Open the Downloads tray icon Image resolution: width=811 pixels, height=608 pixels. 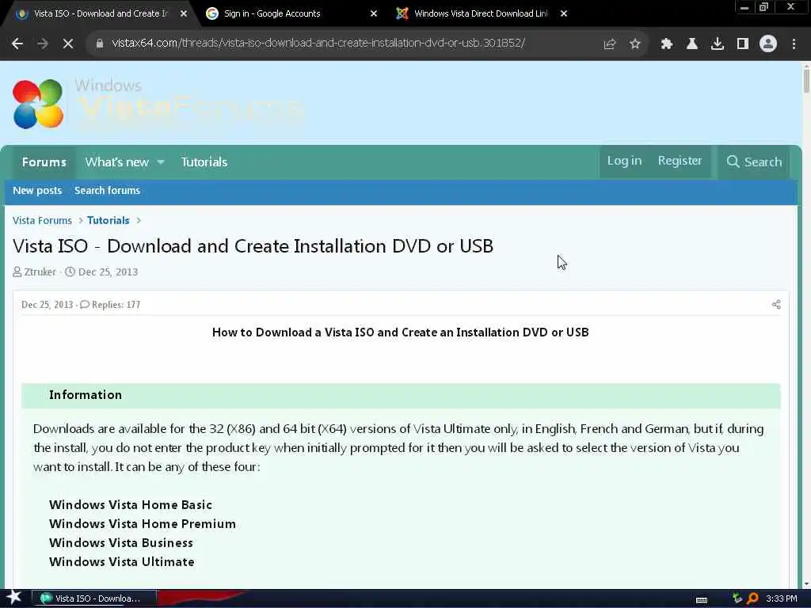tap(718, 44)
